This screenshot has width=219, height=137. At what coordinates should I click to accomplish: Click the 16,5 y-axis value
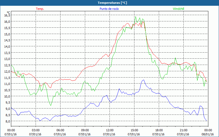coord(7,15)
